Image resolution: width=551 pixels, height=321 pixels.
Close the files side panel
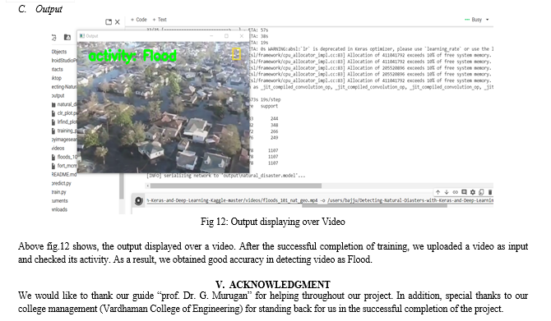click(118, 22)
